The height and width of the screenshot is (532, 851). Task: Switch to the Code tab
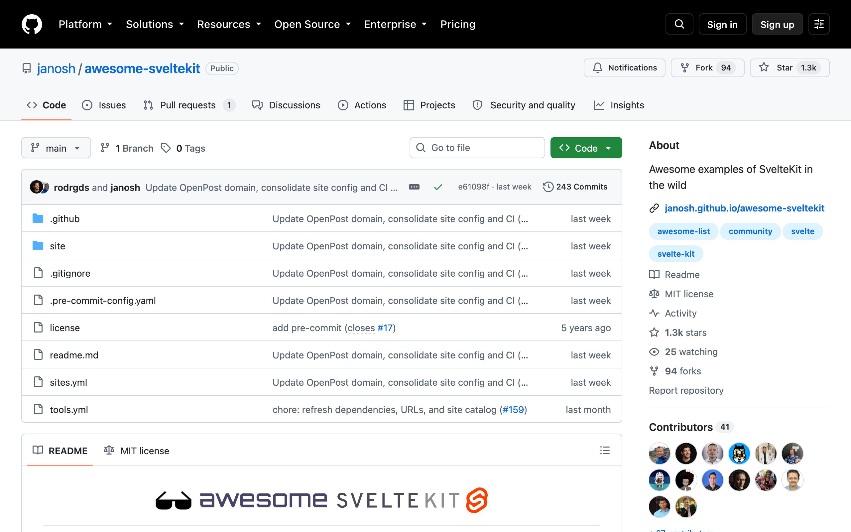pyautogui.click(x=47, y=105)
